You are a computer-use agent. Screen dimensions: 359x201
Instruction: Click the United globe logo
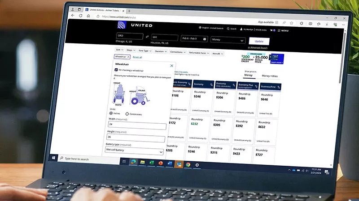pos(122,25)
